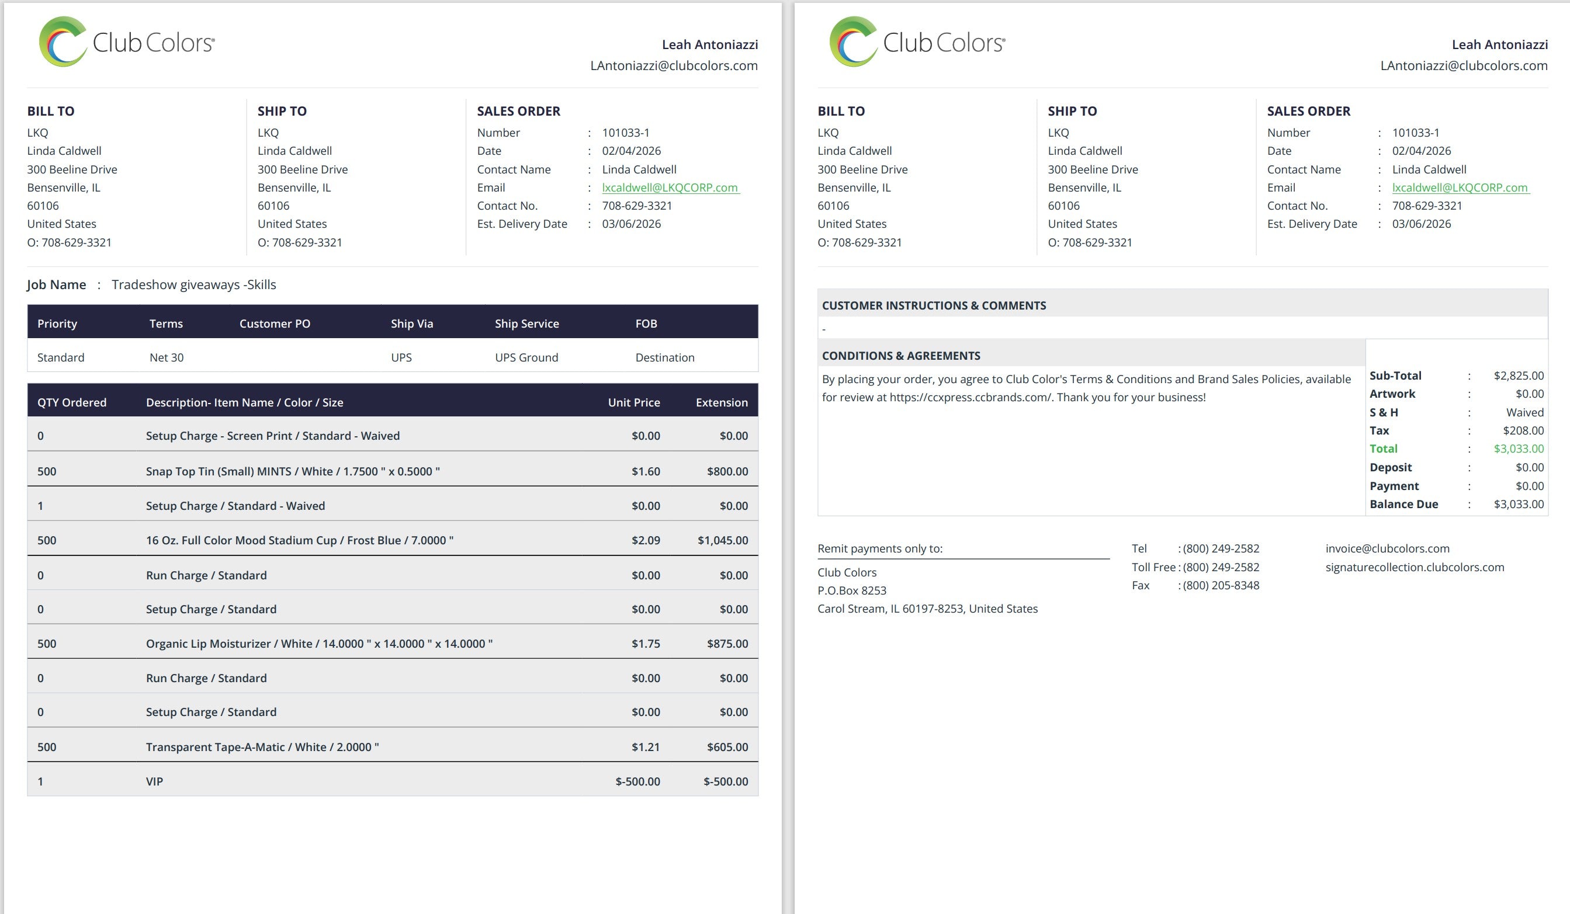Click the Job Name Tradeshow giveaways text
The image size is (1570, 914).
coord(193,284)
